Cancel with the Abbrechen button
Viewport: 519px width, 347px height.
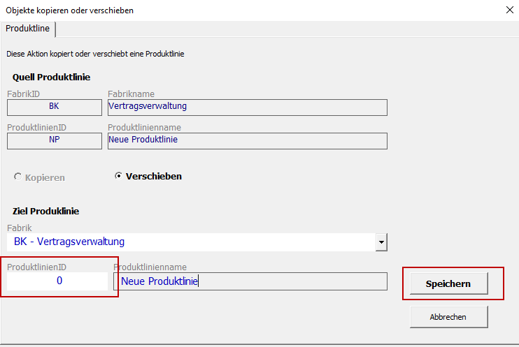tap(448, 317)
